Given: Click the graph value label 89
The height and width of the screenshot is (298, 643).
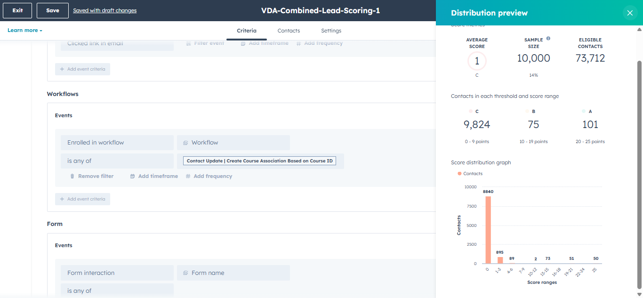Looking at the screenshot, I should coord(512,258).
